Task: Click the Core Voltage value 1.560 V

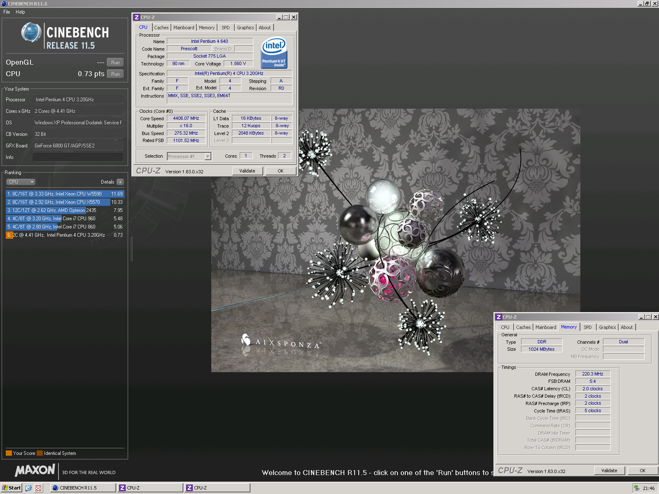Action: (238, 63)
